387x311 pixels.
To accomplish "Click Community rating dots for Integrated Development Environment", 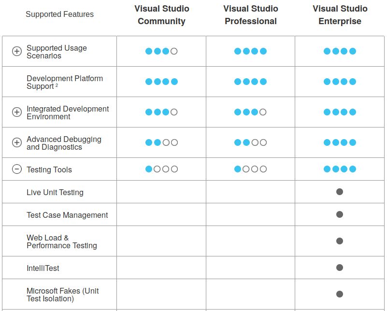I will point(161,112).
